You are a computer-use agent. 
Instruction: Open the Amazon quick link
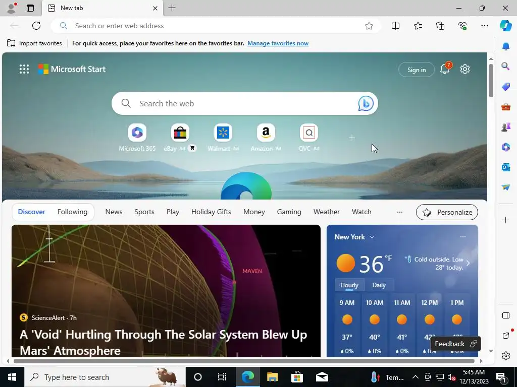coord(266,138)
